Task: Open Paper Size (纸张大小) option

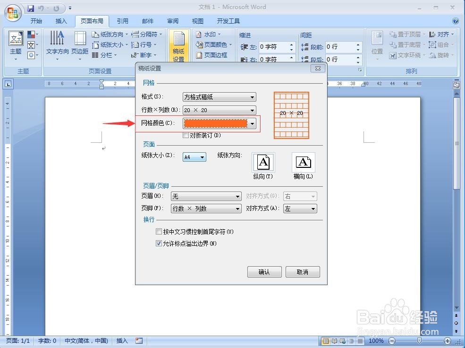Action: [x=110, y=45]
